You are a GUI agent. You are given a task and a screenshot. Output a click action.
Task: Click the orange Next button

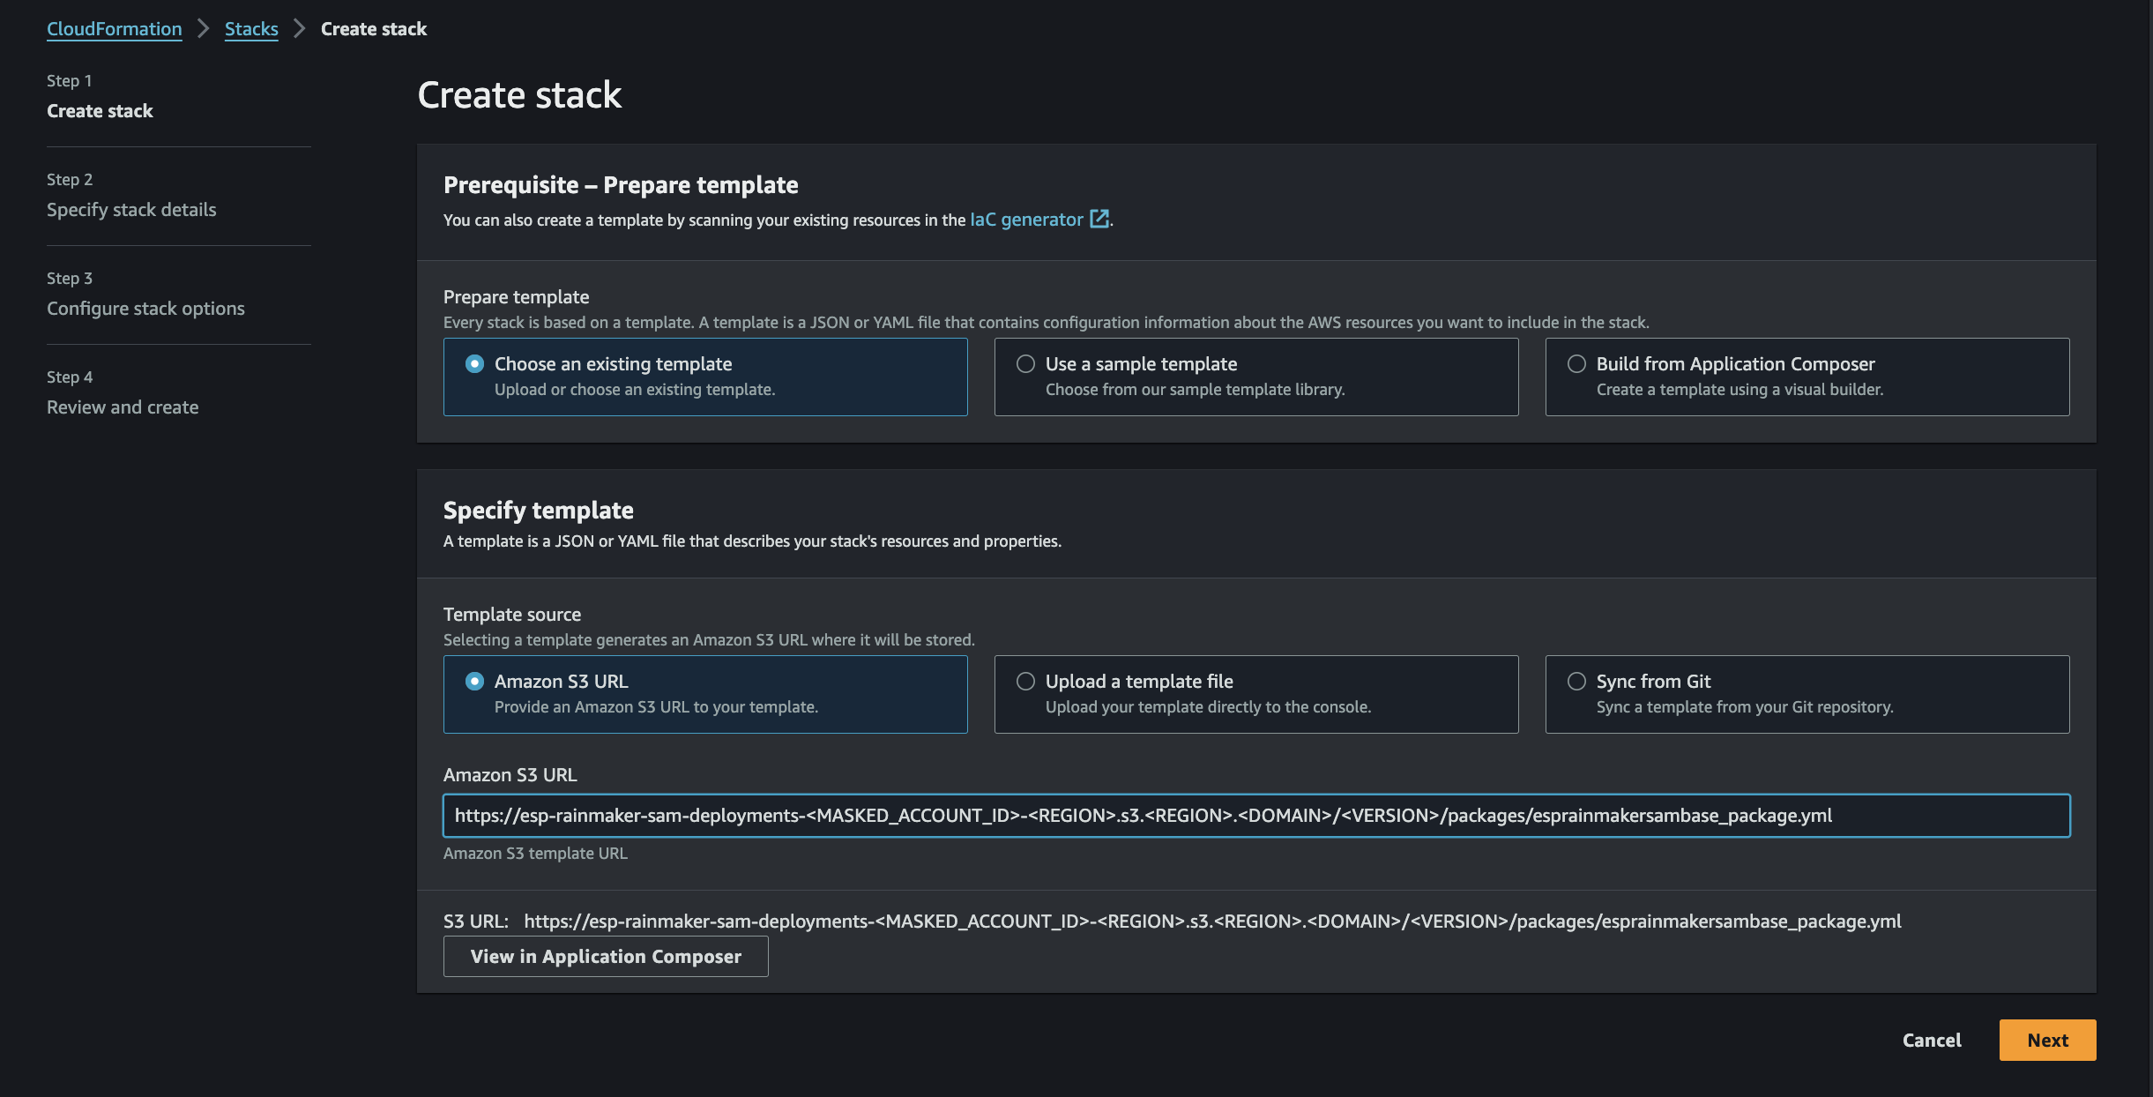click(2047, 1041)
